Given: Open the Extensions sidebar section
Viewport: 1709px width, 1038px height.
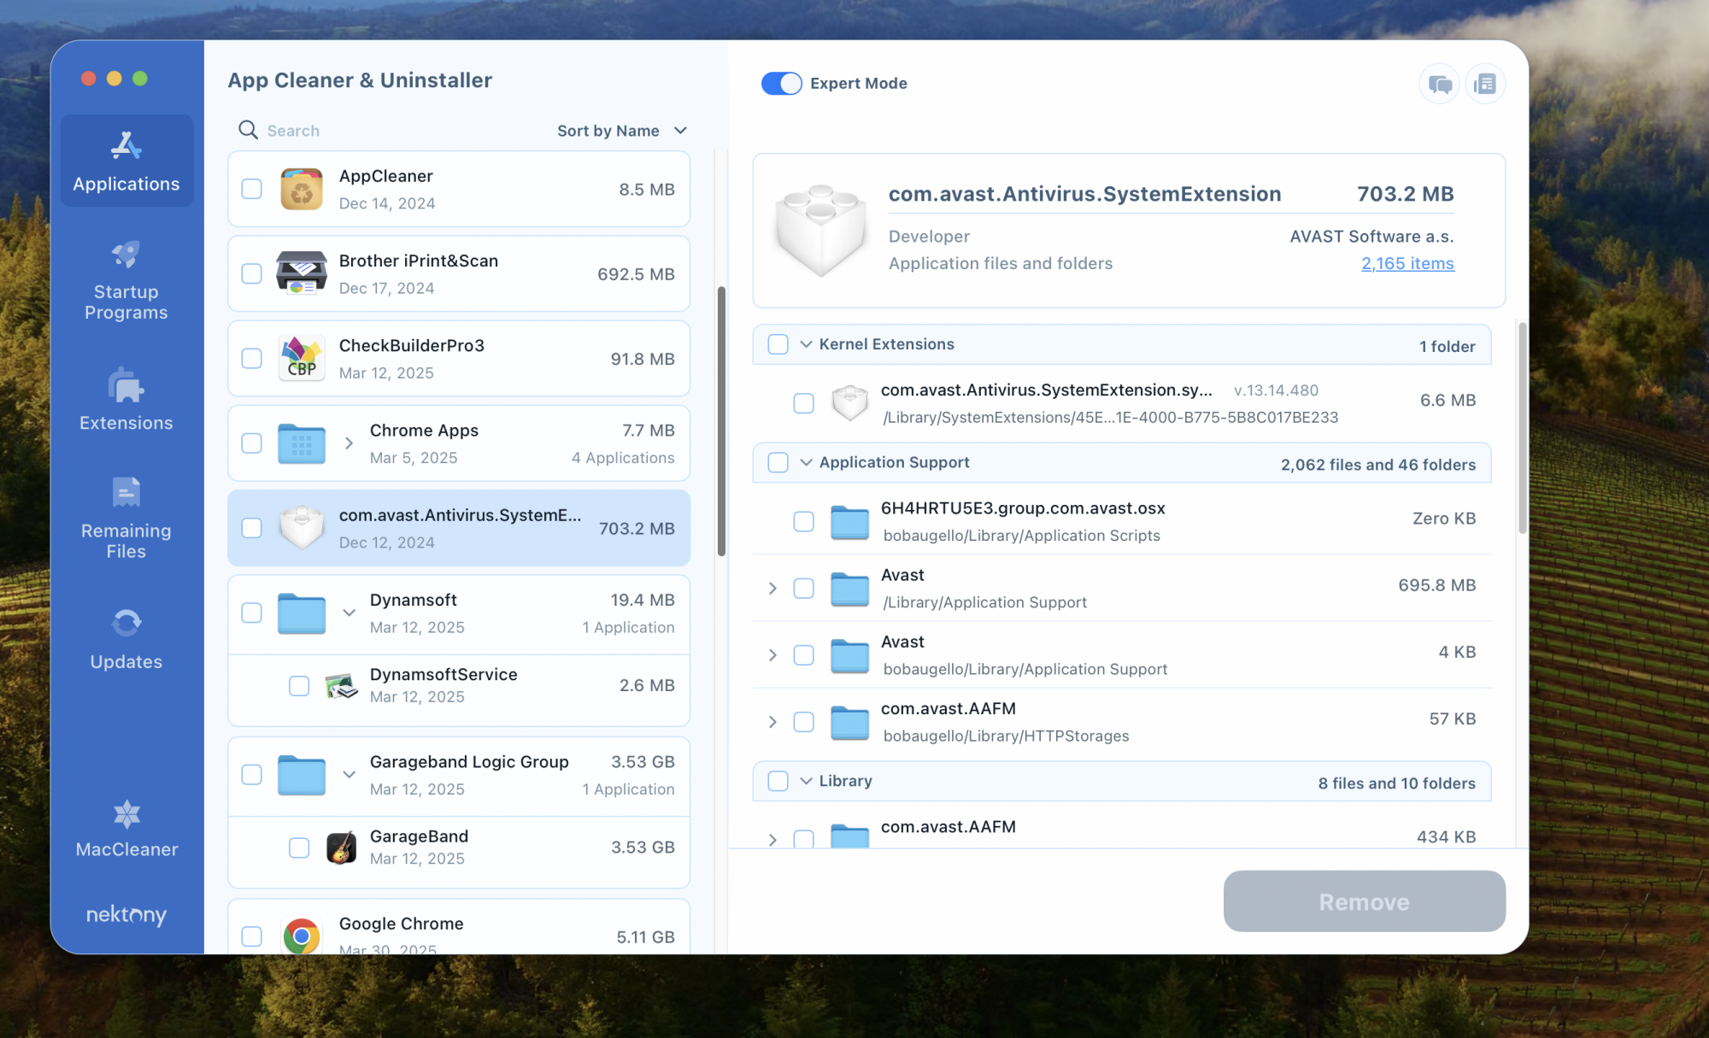Looking at the screenshot, I should (126, 399).
